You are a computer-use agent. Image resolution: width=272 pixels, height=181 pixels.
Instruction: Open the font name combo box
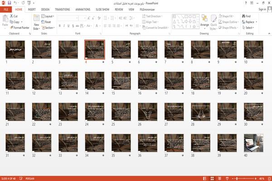coord(68,18)
